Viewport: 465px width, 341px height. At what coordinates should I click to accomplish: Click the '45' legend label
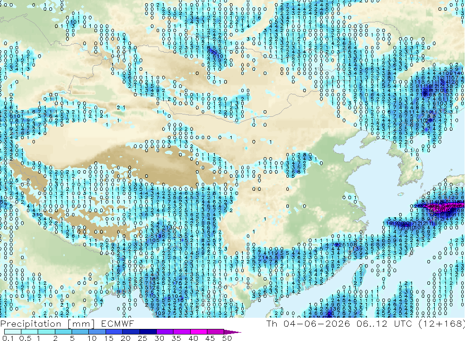click(x=210, y=338)
